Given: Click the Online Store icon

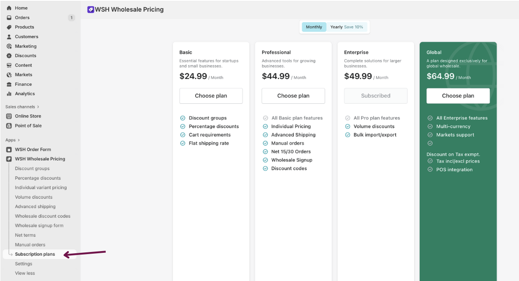Looking at the screenshot, I should [9, 116].
